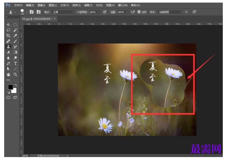Select the Magic Wand tool
227x159 pixels.
[15, 30]
